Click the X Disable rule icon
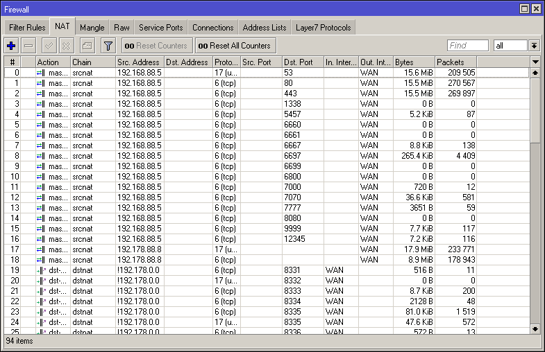The height and width of the screenshot is (352, 545). 66,46
